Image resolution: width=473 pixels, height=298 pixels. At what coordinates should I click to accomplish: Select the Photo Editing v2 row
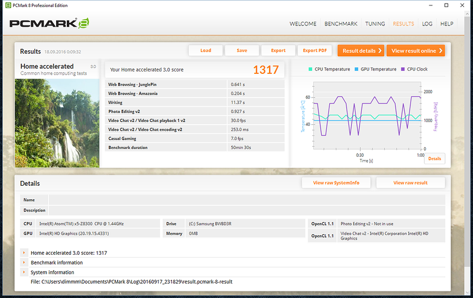coord(195,111)
